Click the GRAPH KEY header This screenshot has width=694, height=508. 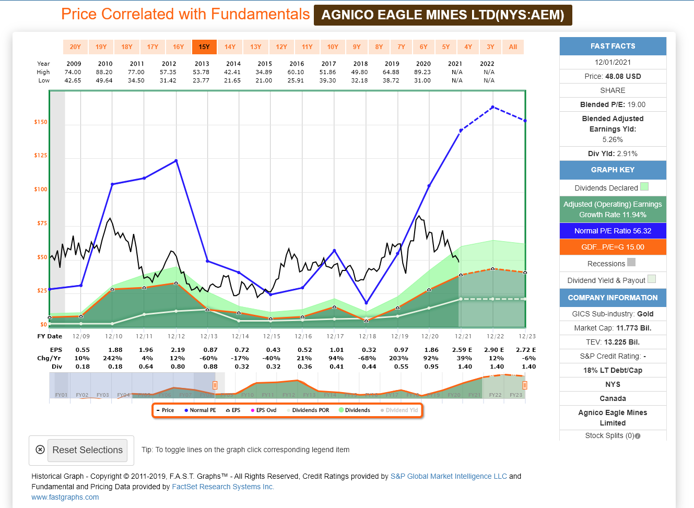point(613,170)
